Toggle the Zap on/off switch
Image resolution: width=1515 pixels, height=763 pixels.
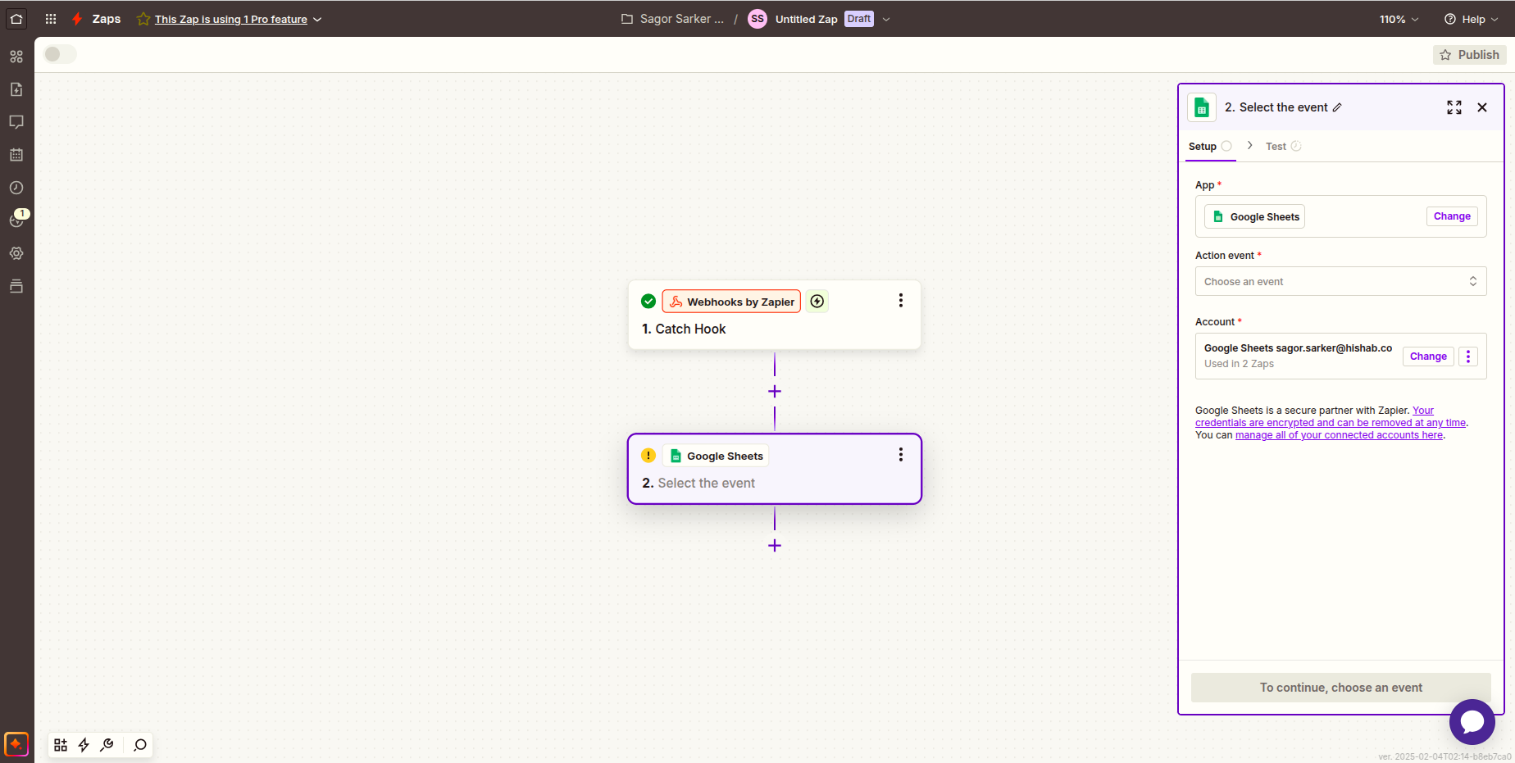tap(60, 54)
